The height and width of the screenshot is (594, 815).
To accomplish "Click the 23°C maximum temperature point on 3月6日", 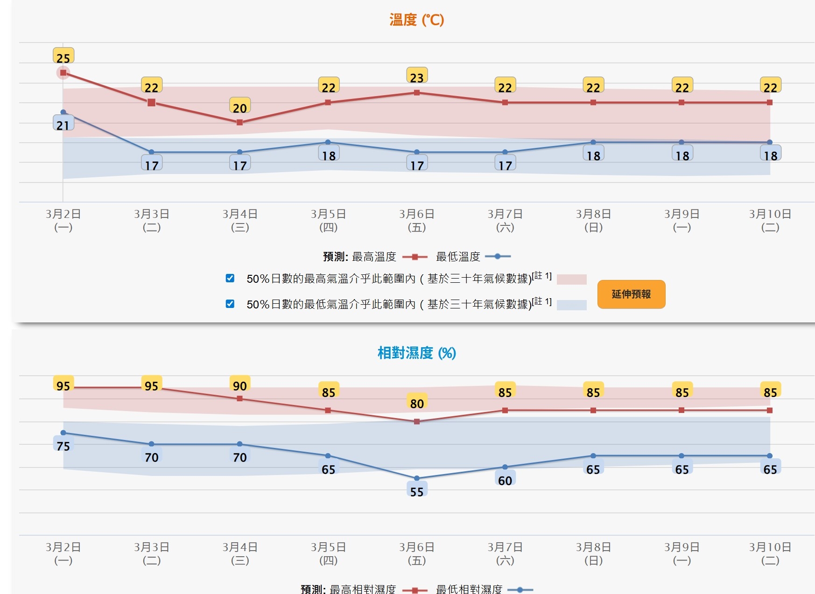I will click(416, 92).
